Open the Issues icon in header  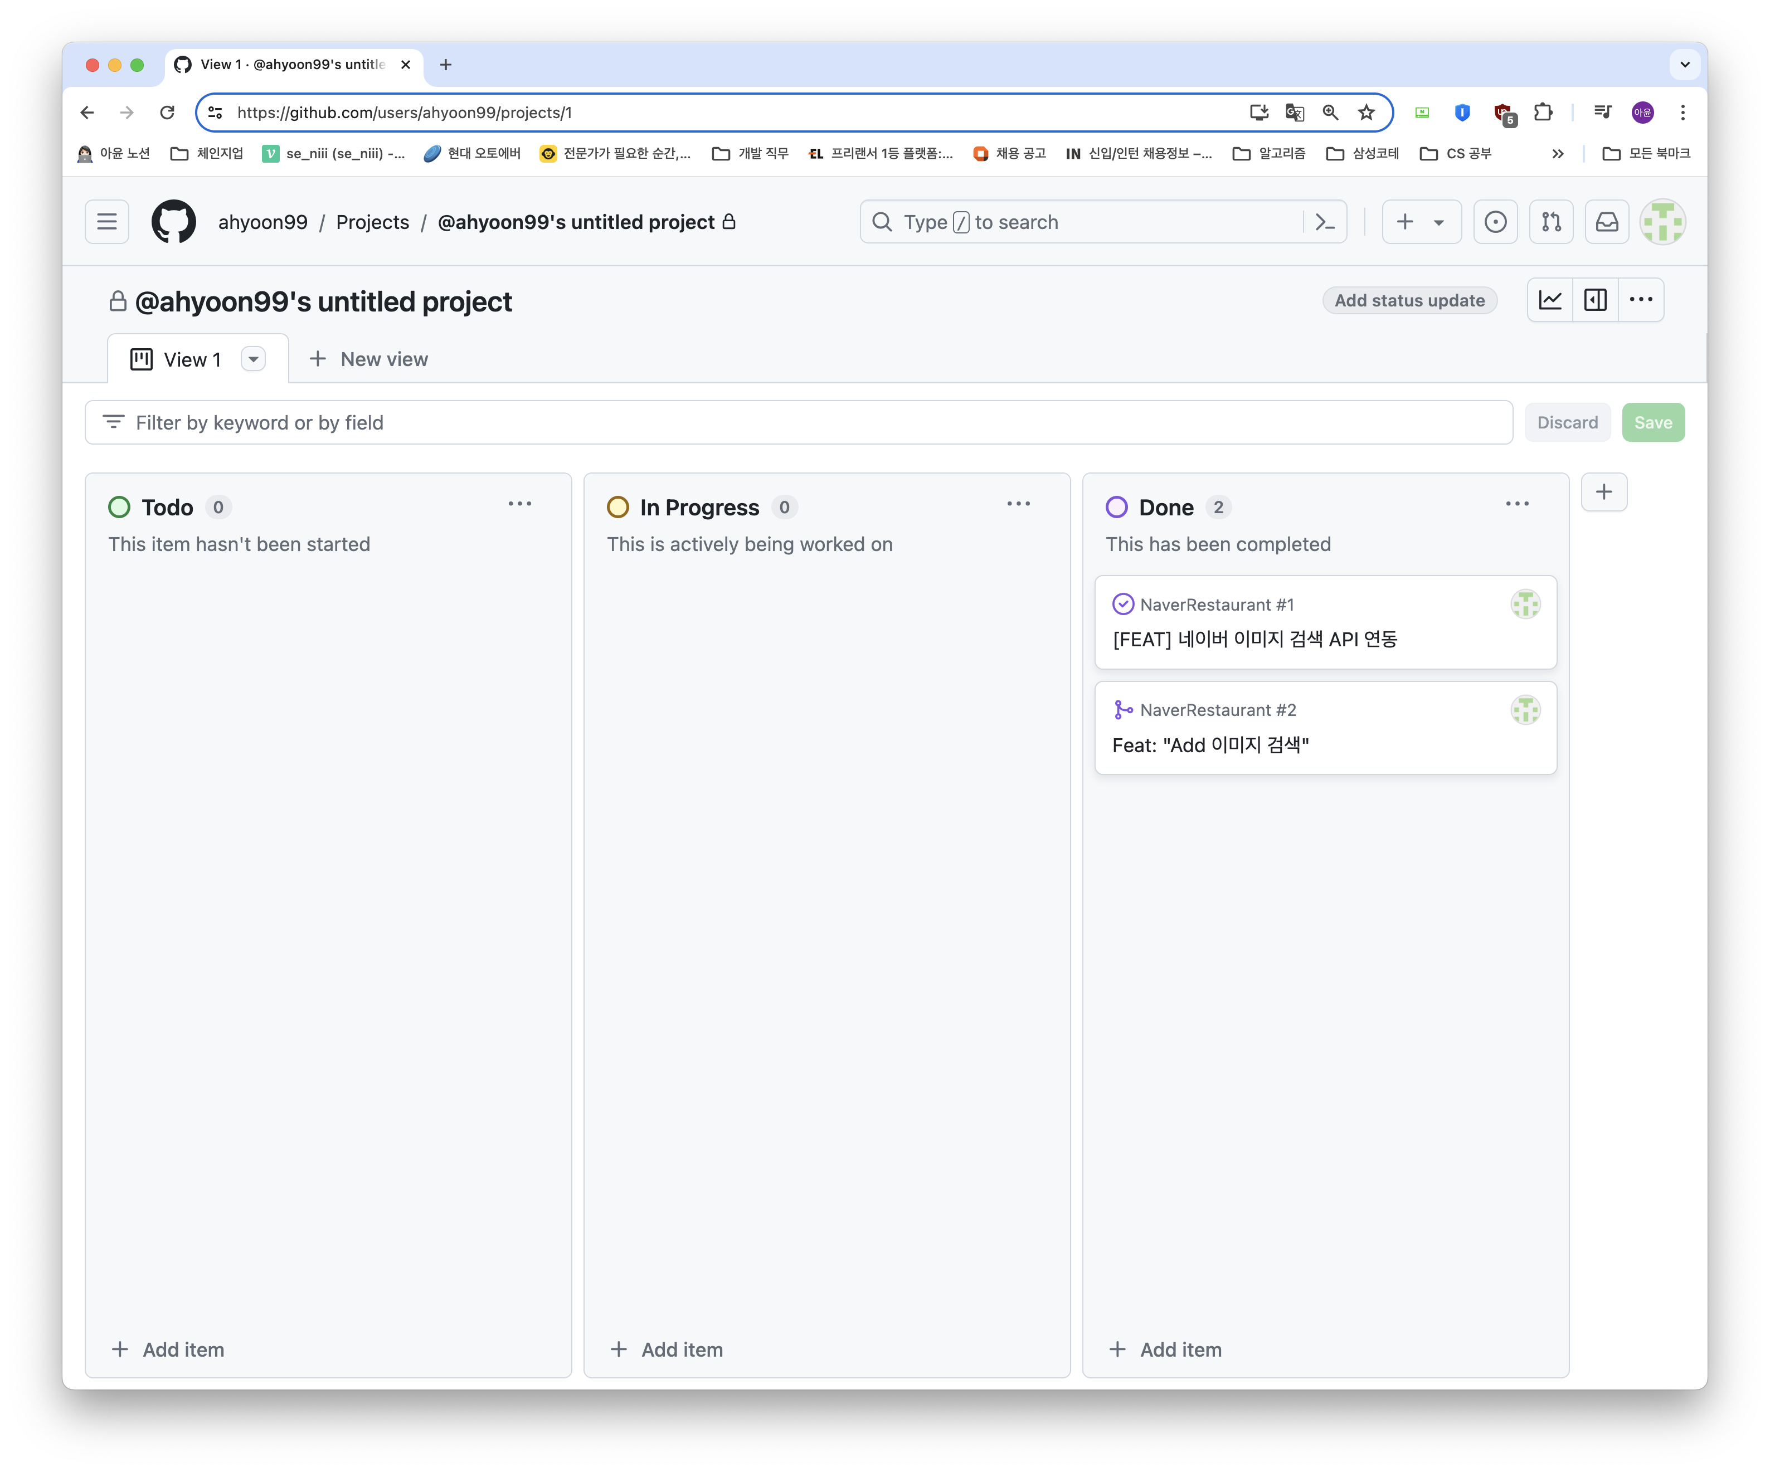(x=1495, y=222)
